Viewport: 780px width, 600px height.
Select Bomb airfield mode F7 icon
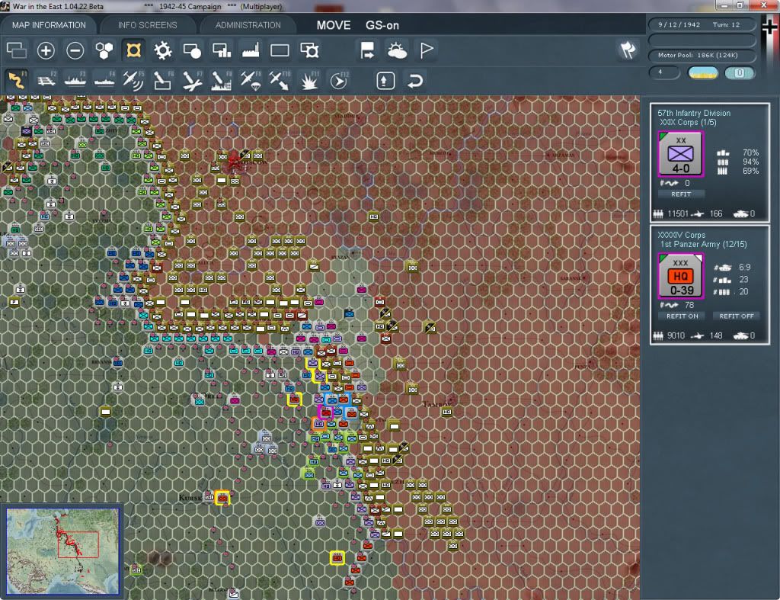[192, 80]
